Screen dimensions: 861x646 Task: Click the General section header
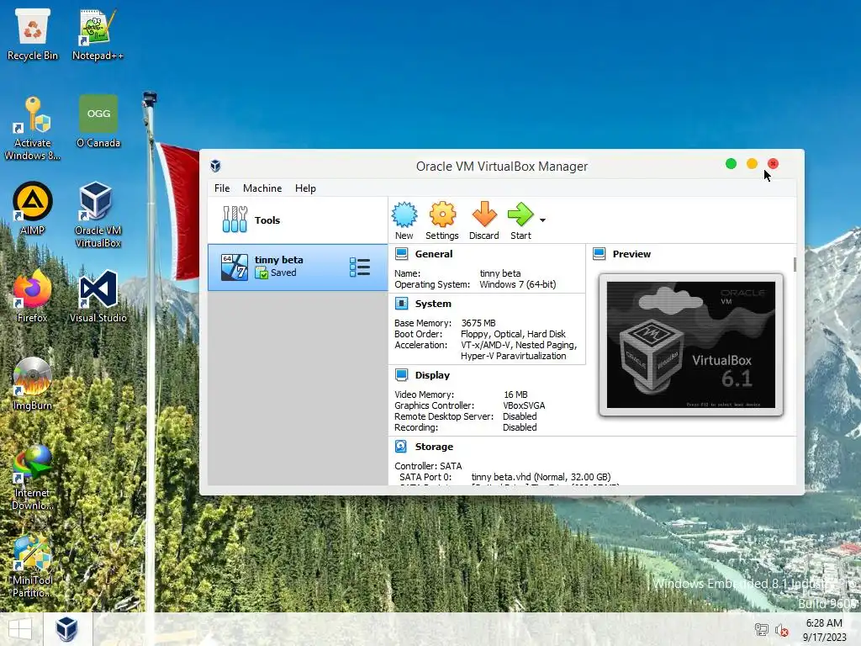(x=434, y=254)
